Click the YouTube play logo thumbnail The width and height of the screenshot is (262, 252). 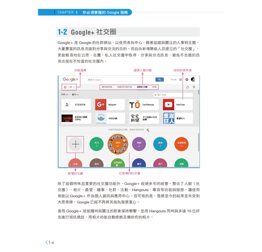168,104
